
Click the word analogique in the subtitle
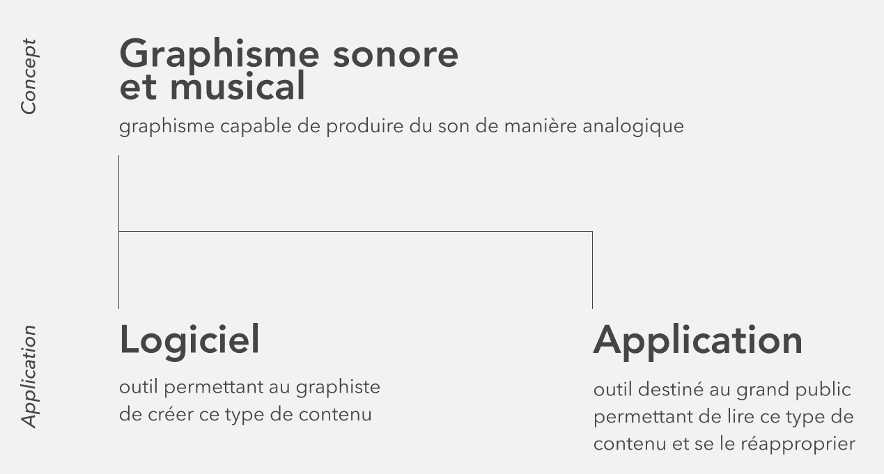point(633,127)
